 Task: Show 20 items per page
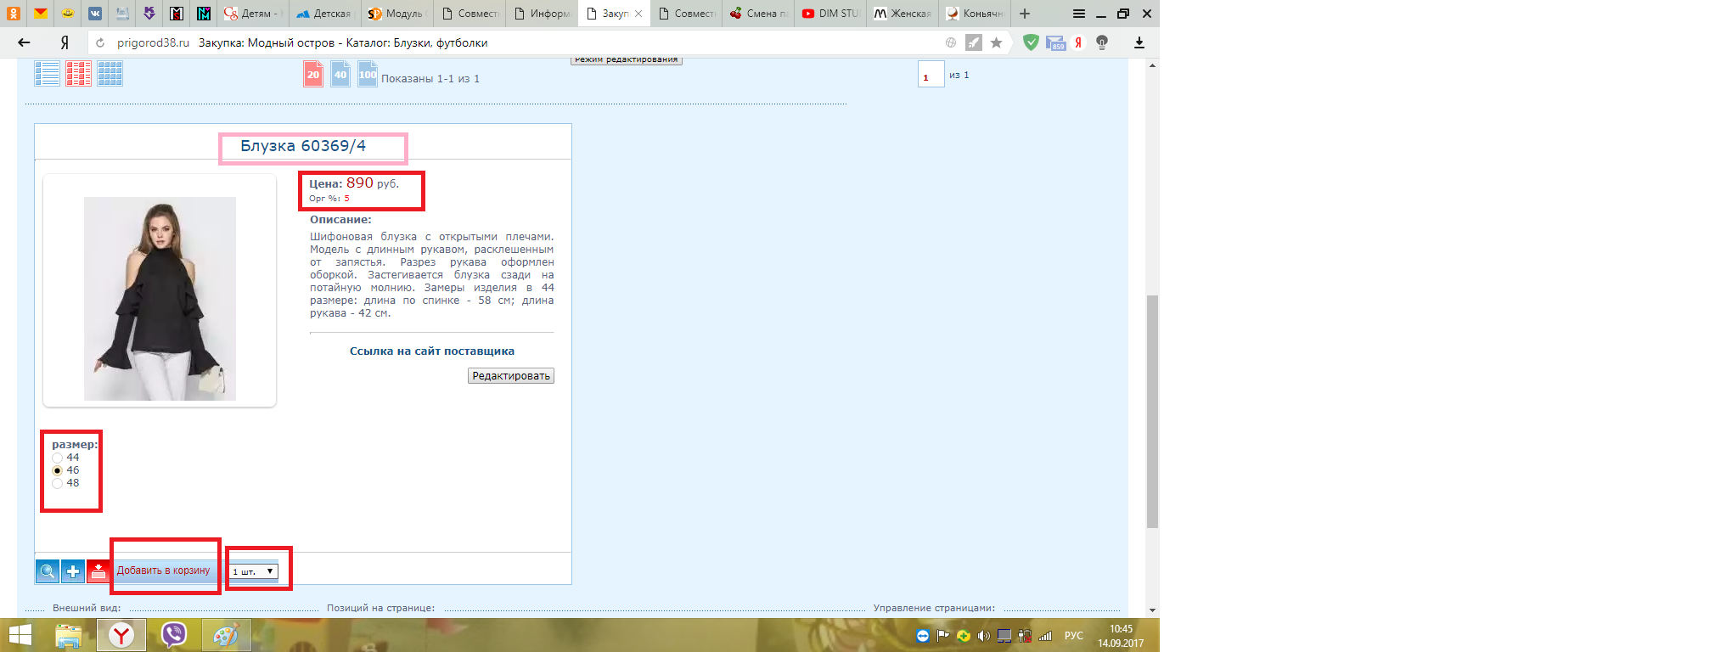(313, 75)
